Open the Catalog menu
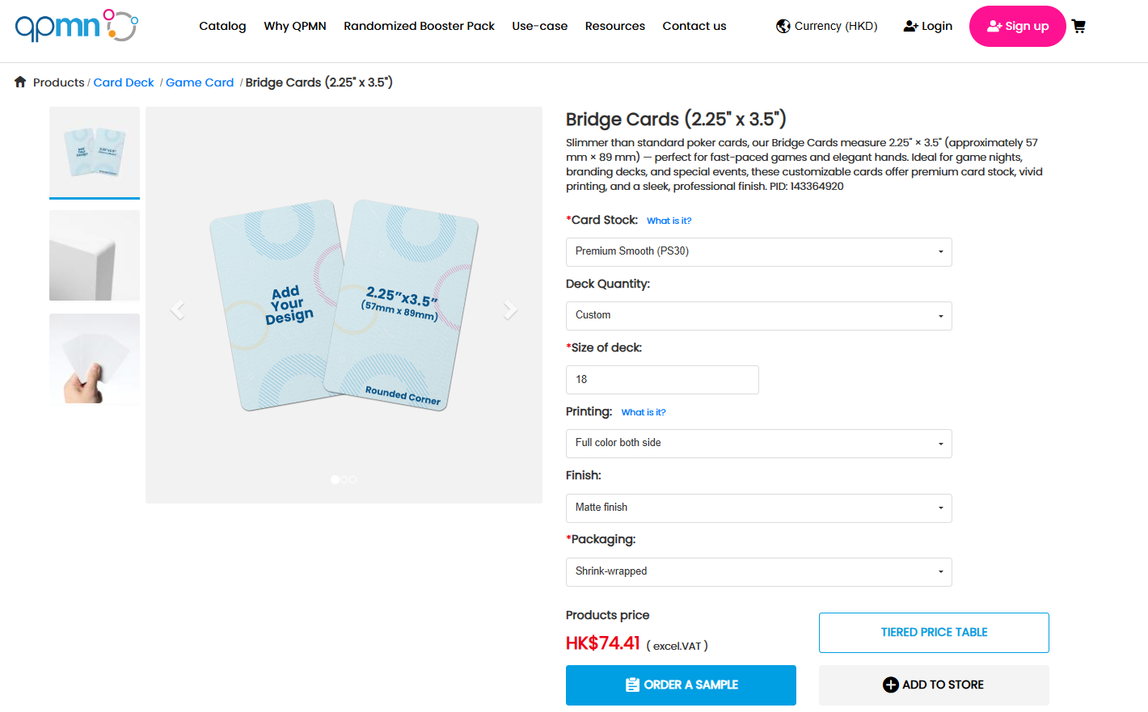Viewport: 1148px width, 712px height. (x=222, y=26)
